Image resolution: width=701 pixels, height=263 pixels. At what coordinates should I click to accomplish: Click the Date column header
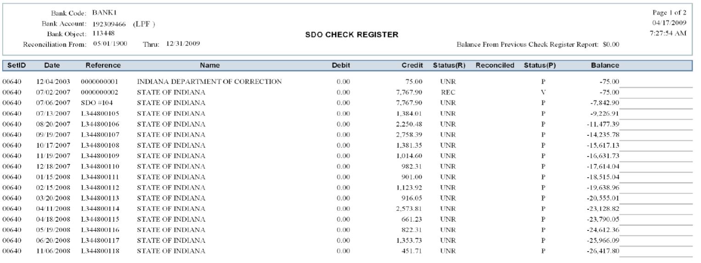(x=52, y=66)
